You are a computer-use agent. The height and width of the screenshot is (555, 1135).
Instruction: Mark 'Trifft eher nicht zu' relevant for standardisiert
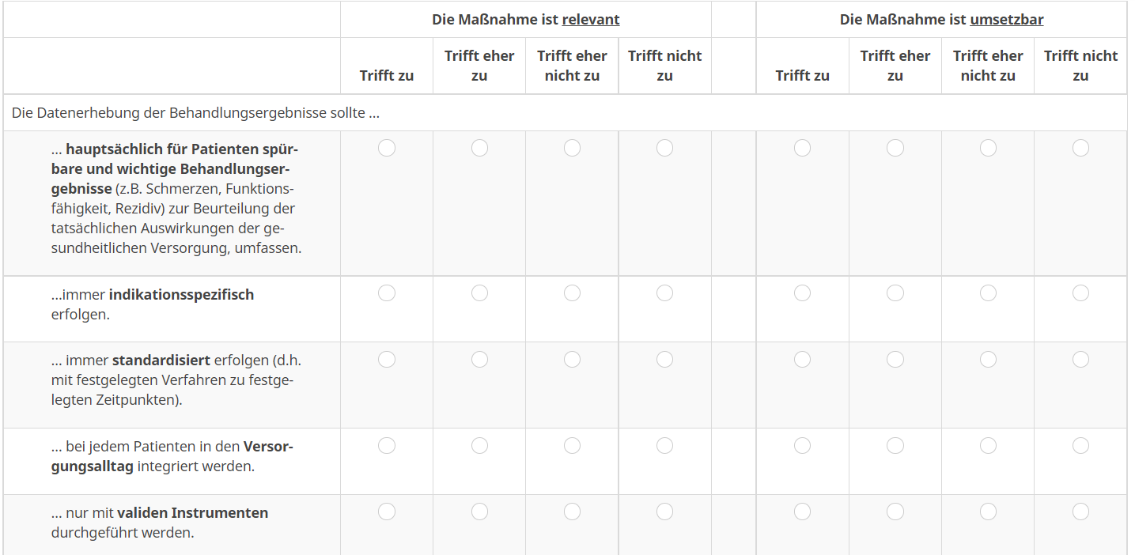click(x=572, y=360)
